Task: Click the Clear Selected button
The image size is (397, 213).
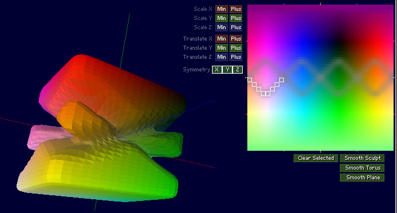Action: point(316,158)
